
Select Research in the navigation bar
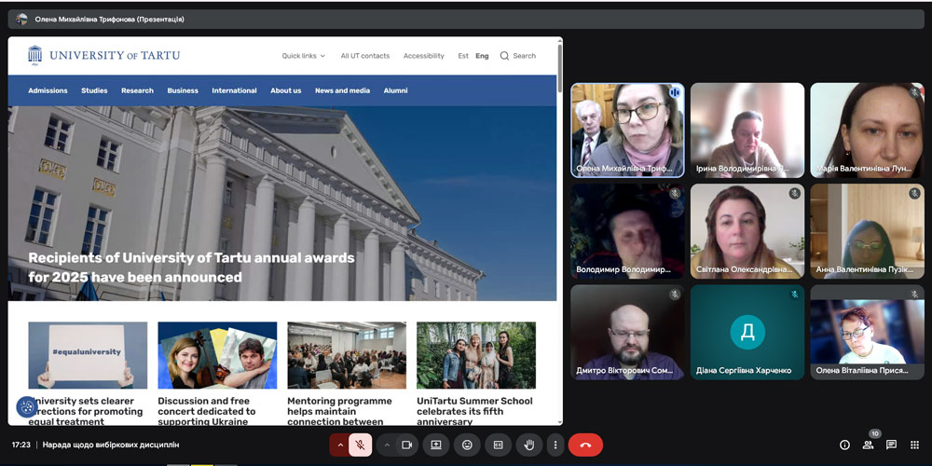point(137,90)
